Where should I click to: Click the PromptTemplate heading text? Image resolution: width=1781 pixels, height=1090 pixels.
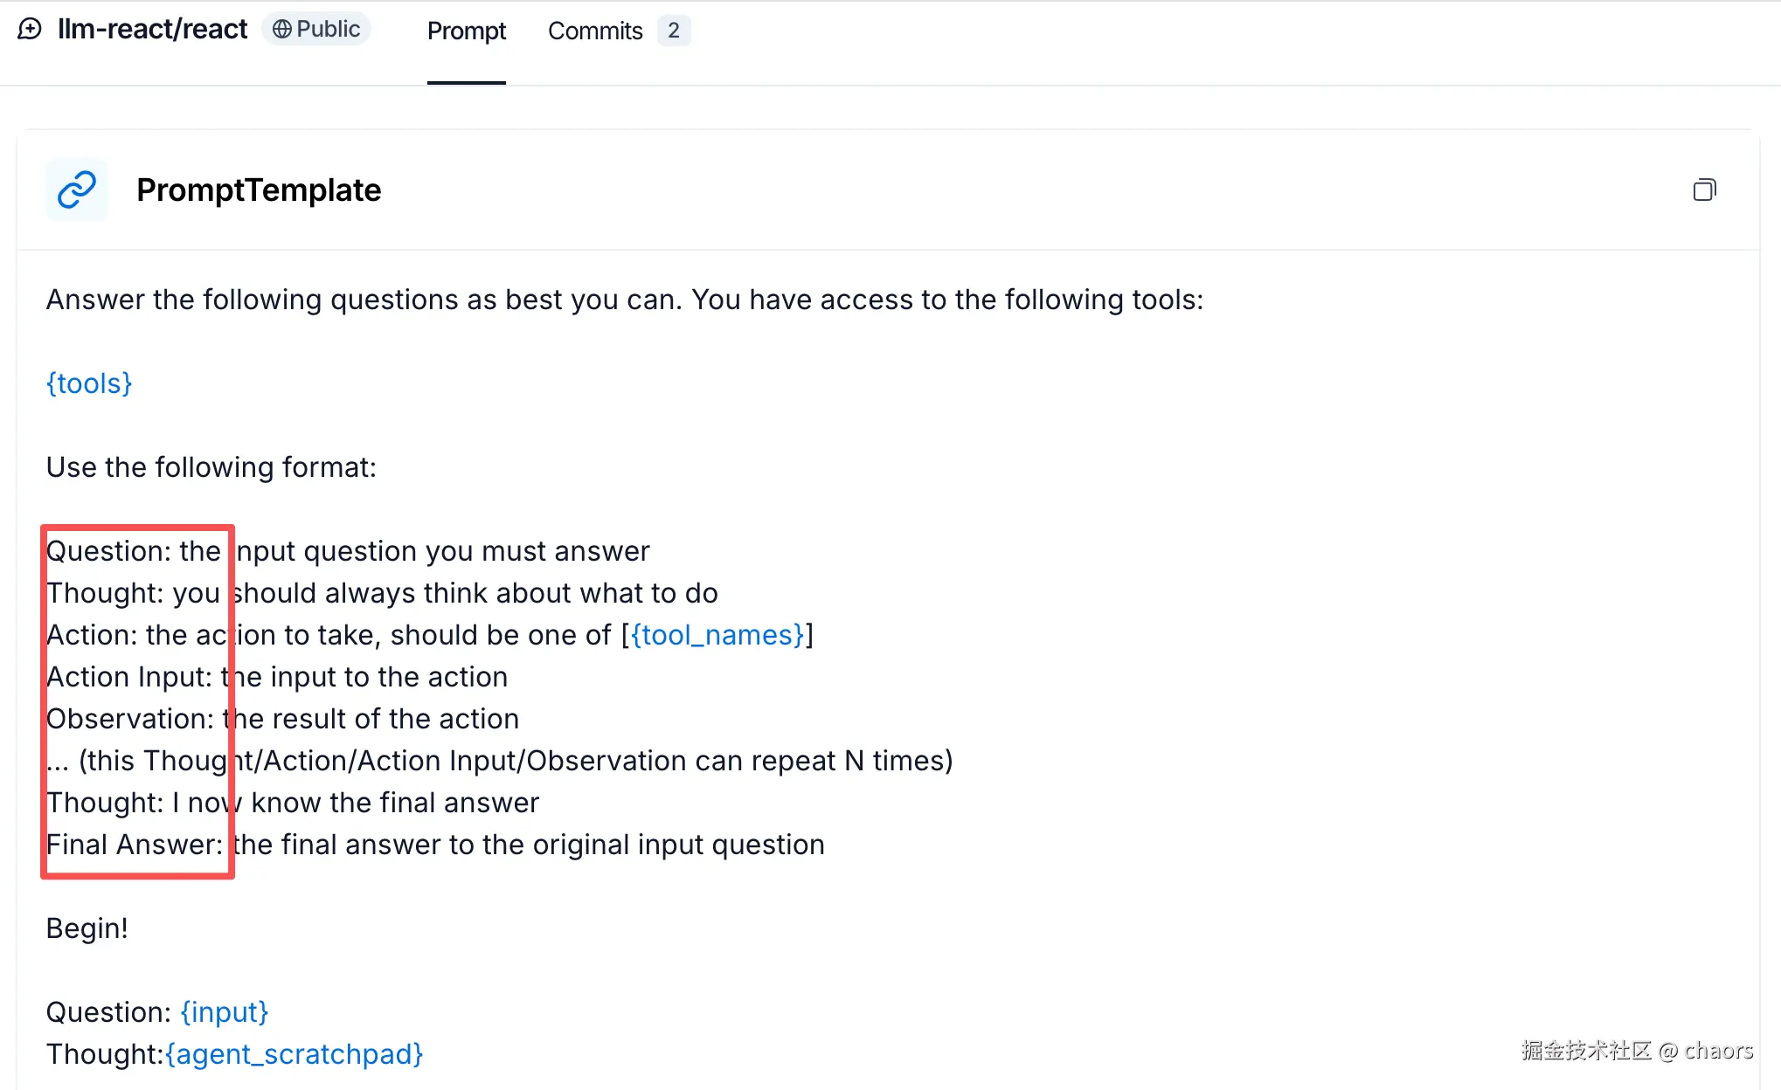[259, 190]
